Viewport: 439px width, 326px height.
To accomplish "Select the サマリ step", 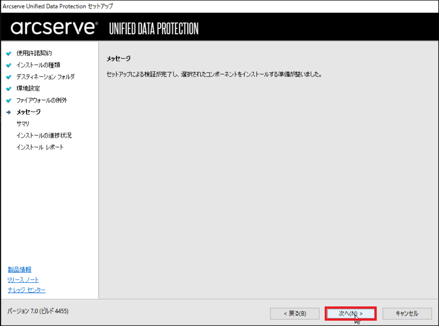I will (x=23, y=124).
